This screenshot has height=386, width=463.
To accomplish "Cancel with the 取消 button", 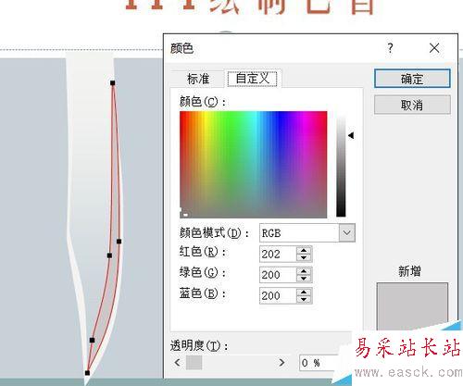I will tap(412, 105).
